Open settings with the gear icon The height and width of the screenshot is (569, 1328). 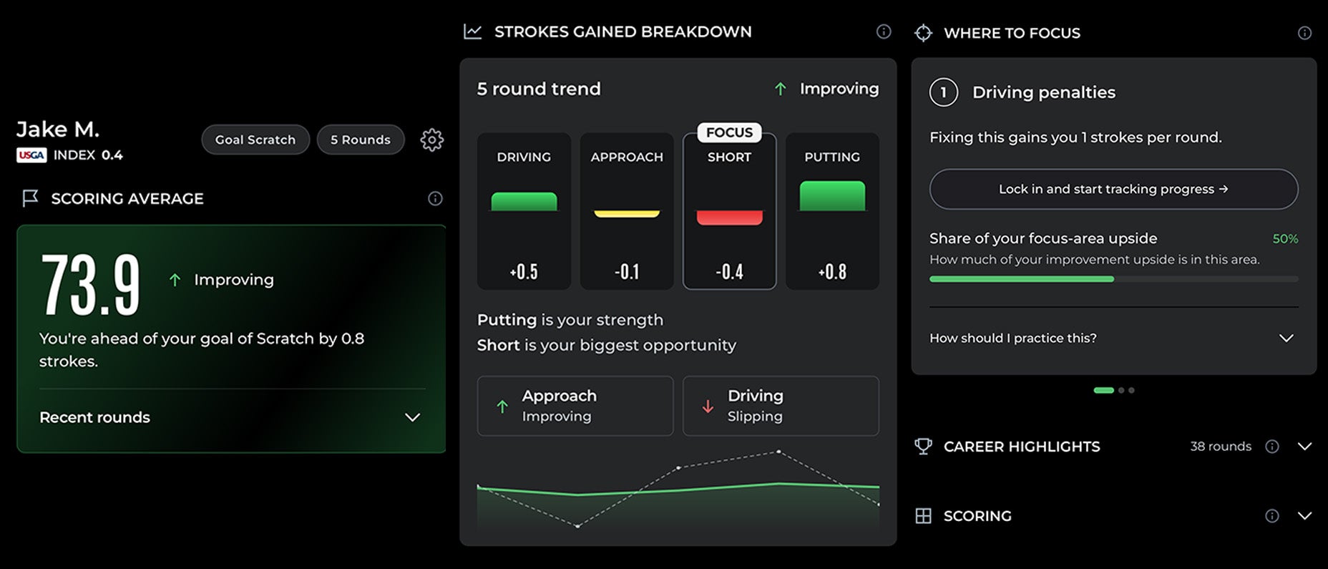coord(431,140)
